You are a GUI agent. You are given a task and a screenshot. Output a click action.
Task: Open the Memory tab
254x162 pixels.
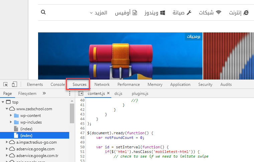click(x=155, y=84)
